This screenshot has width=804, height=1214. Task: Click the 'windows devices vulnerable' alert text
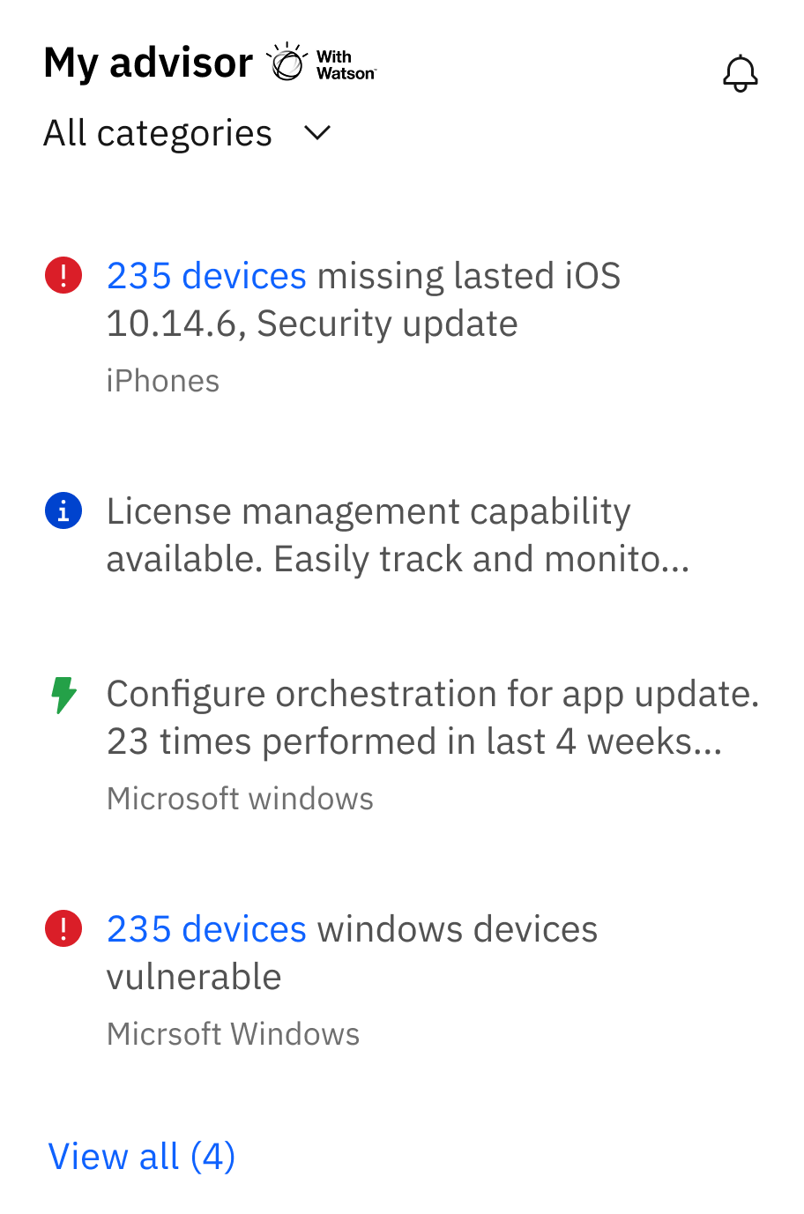click(x=457, y=929)
